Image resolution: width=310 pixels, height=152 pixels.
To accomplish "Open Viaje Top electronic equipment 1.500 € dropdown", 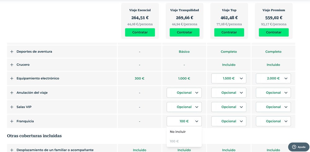I will (x=228, y=78).
